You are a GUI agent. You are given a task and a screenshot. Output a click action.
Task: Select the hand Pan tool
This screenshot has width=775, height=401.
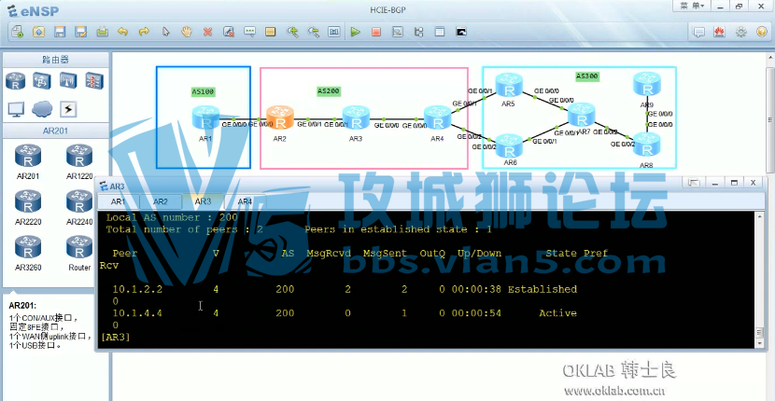[187, 32]
